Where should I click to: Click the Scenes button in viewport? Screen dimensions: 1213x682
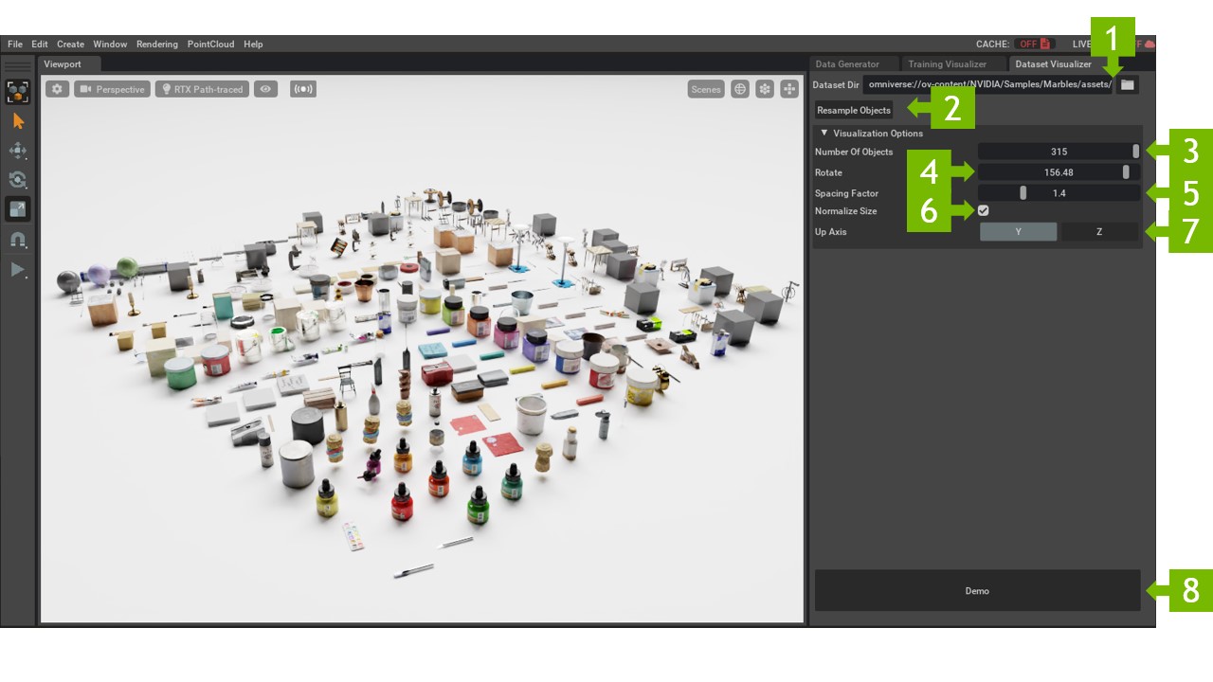[706, 89]
